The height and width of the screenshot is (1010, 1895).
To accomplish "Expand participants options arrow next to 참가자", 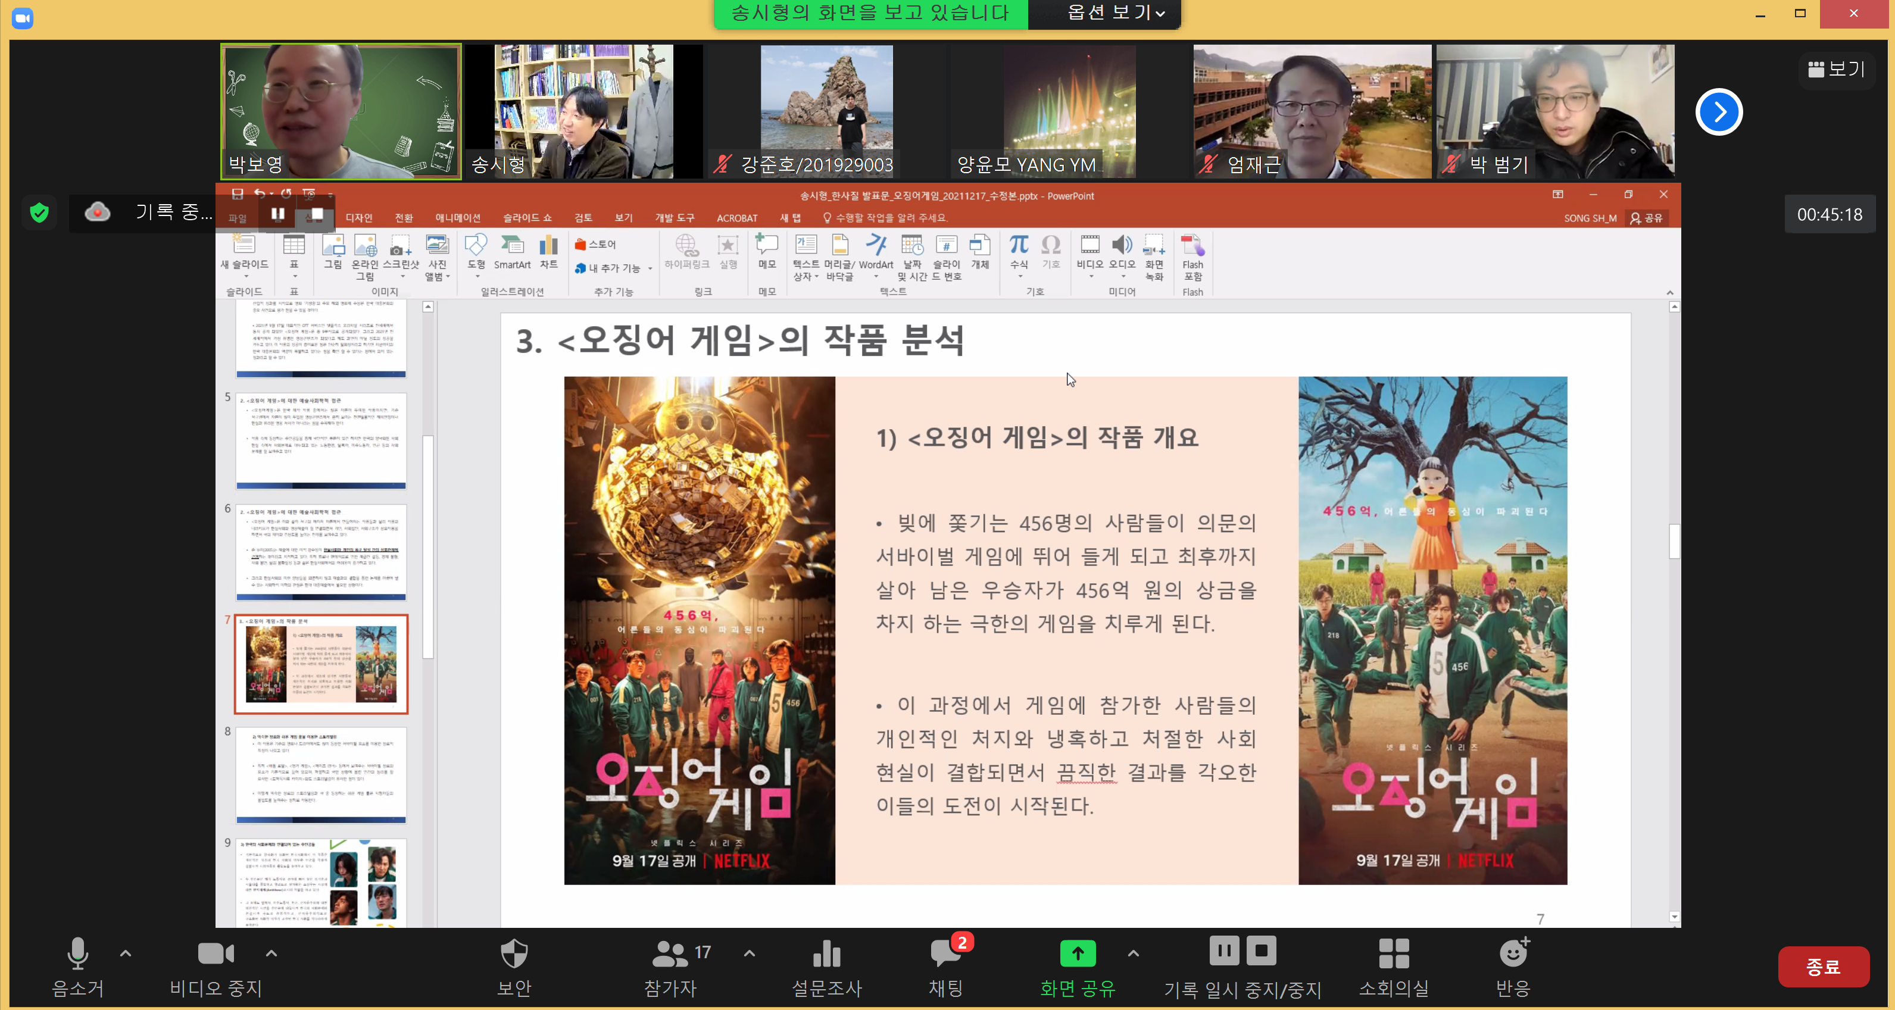I will click(750, 953).
